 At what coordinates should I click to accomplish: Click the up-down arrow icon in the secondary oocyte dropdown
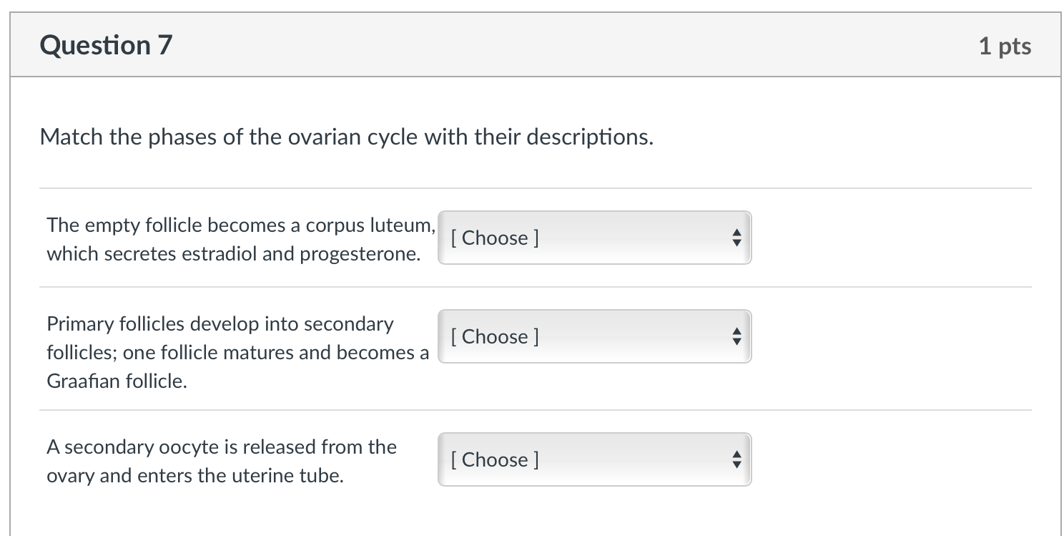tap(737, 459)
